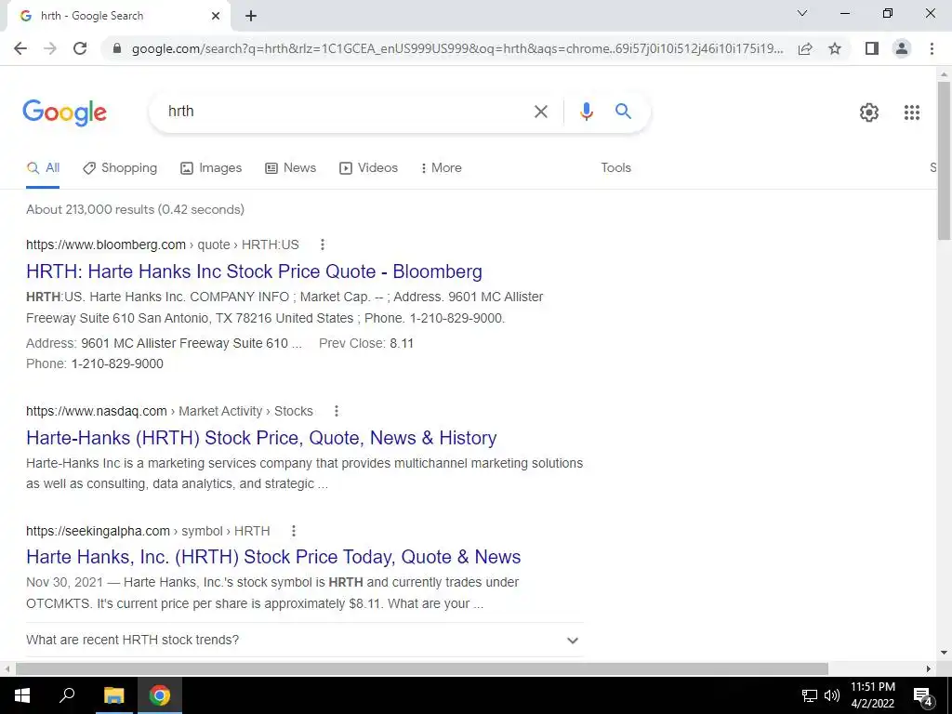Open the Nasdaq Harte-Hanks stock price link
The height and width of the screenshot is (714, 952).
(261, 438)
